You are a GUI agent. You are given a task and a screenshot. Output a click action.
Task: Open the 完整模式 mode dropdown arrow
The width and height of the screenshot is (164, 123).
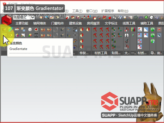[x=33, y=17]
